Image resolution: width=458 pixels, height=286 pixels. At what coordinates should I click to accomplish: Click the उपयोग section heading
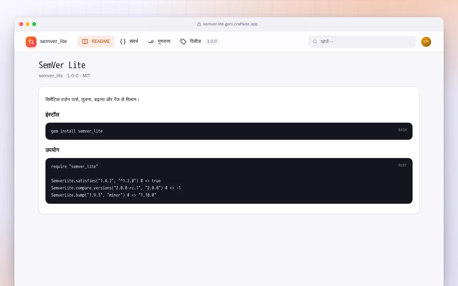point(52,150)
